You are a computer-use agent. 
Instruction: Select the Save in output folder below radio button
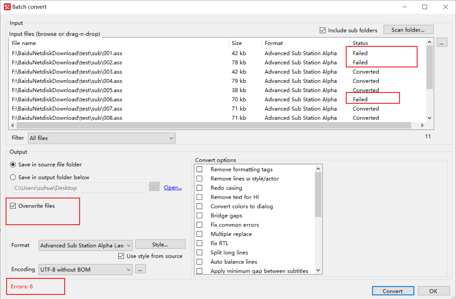(13, 177)
